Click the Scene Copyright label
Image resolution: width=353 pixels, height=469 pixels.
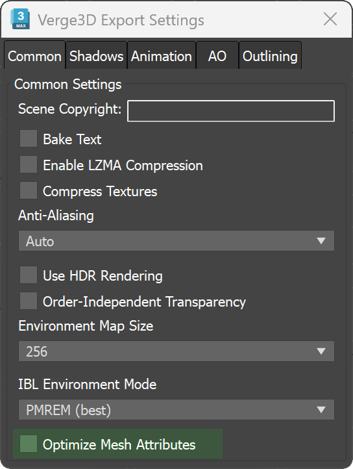[x=70, y=109]
